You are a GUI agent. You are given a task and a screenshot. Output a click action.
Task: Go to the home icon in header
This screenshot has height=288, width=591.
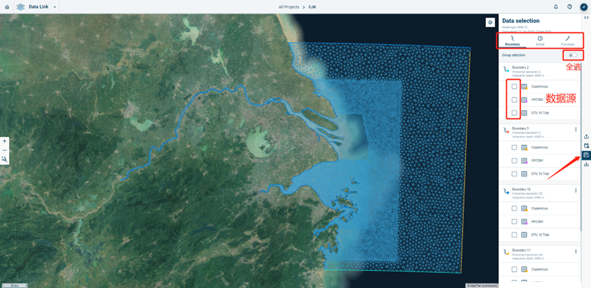pyautogui.click(x=7, y=7)
